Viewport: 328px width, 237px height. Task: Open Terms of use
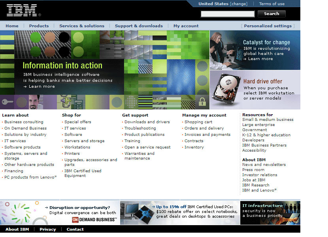click(272, 4)
